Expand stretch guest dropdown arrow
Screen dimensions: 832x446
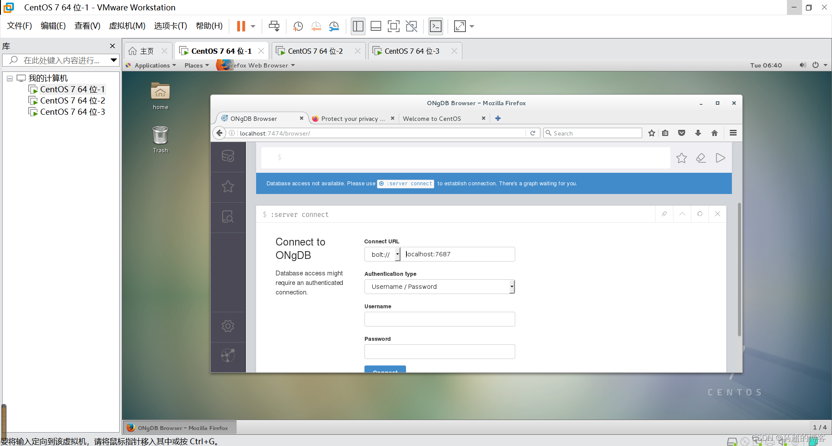pyautogui.click(x=472, y=26)
